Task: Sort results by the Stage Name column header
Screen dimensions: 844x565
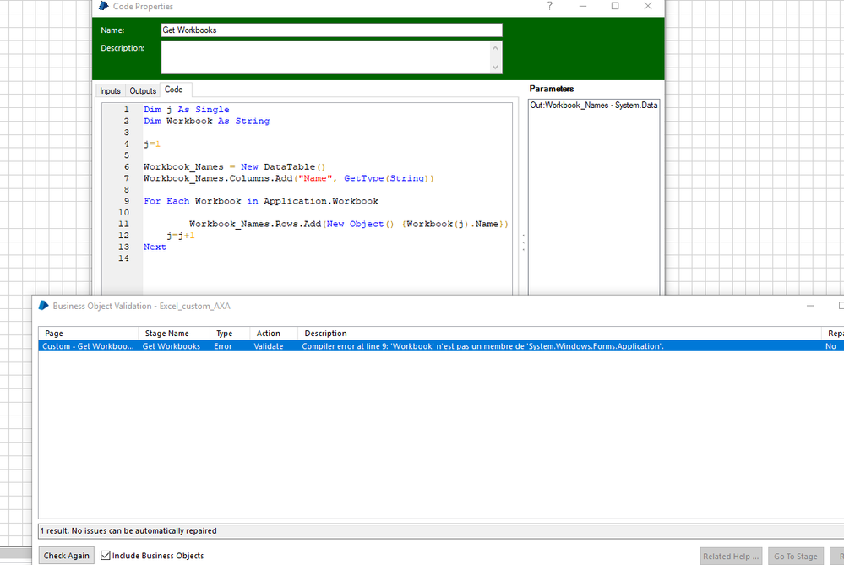Action: pyautogui.click(x=166, y=334)
